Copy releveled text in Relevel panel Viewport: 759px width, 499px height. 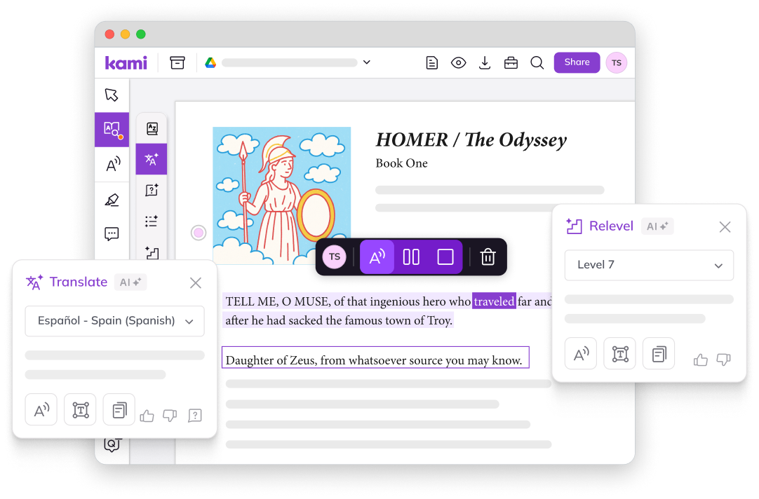pyautogui.click(x=659, y=353)
